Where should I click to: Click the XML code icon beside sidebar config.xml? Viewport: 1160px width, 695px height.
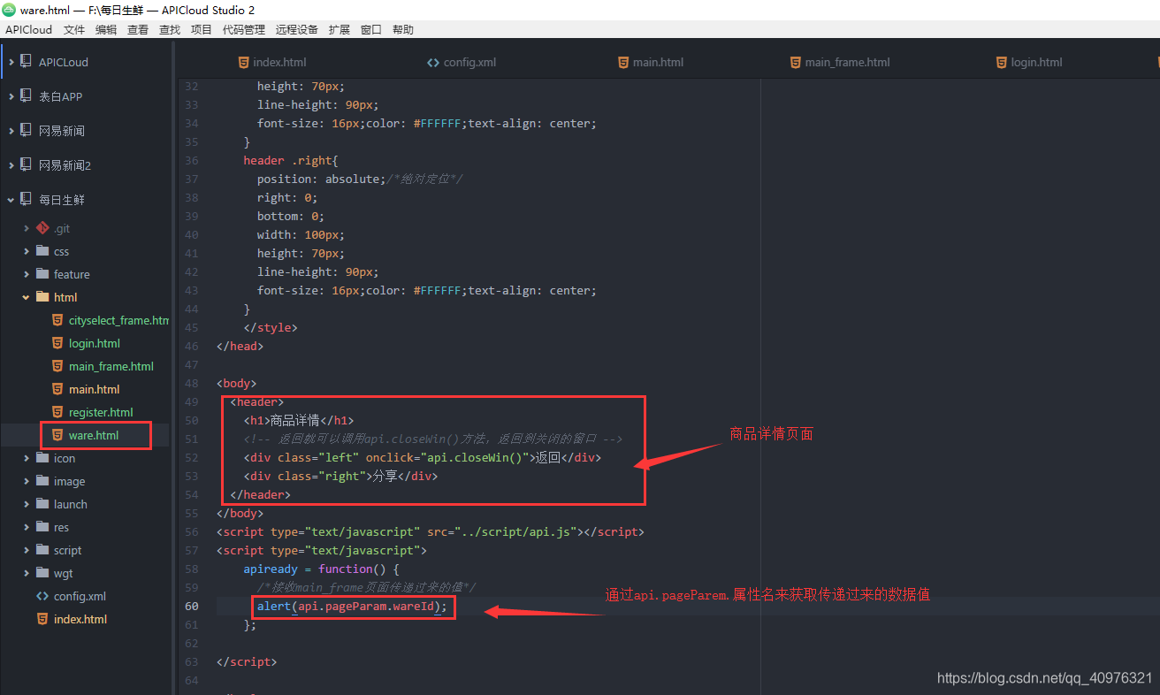(42, 596)
